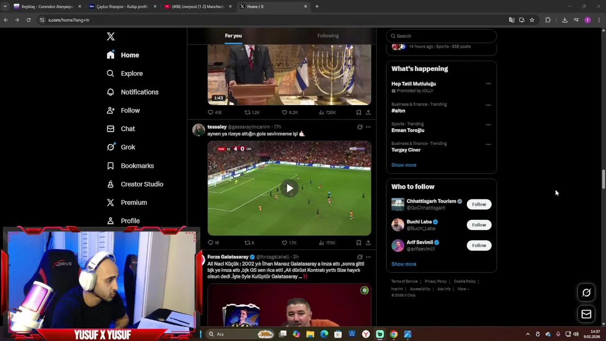Play tessaley's football video
This screenshot has height=341, width=606.
tap(289, 188)
